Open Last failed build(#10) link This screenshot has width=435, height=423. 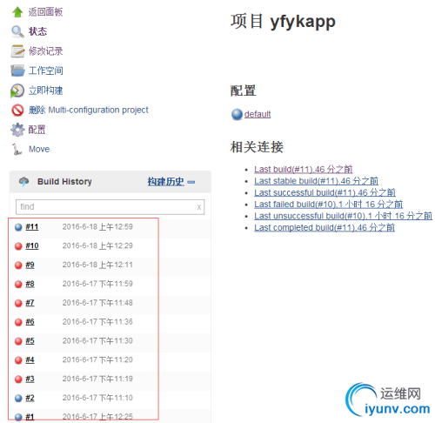tap(329, 205)
